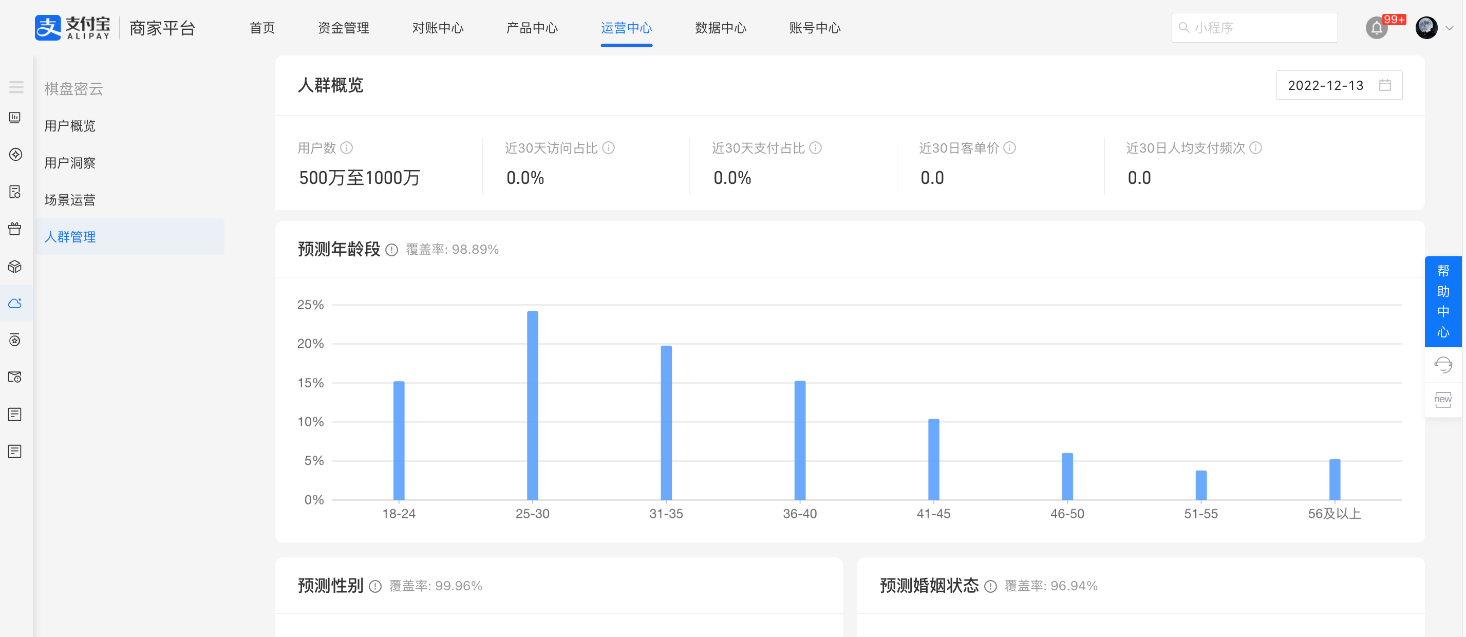Click the notification bell icon
This screenshot has height=637, width=1466.
point(1376,28)
